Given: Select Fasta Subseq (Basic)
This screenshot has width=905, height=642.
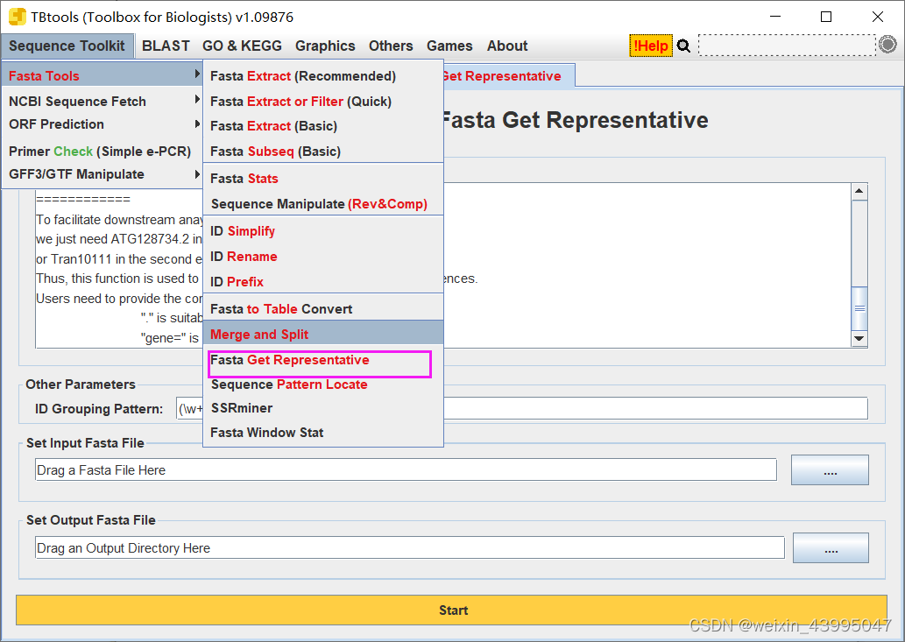Looking at the screenshot, I should (x=323, y=152).
